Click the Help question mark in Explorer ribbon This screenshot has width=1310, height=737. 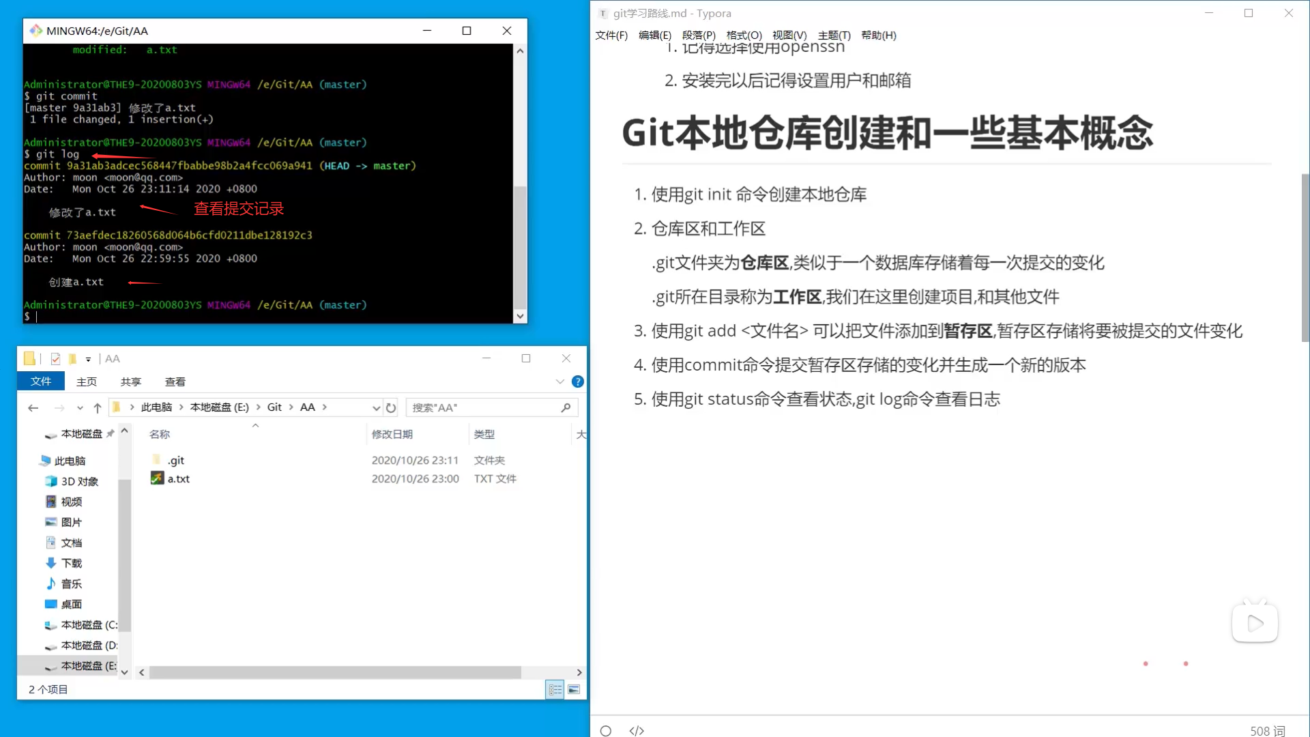(x=578, y=381)
